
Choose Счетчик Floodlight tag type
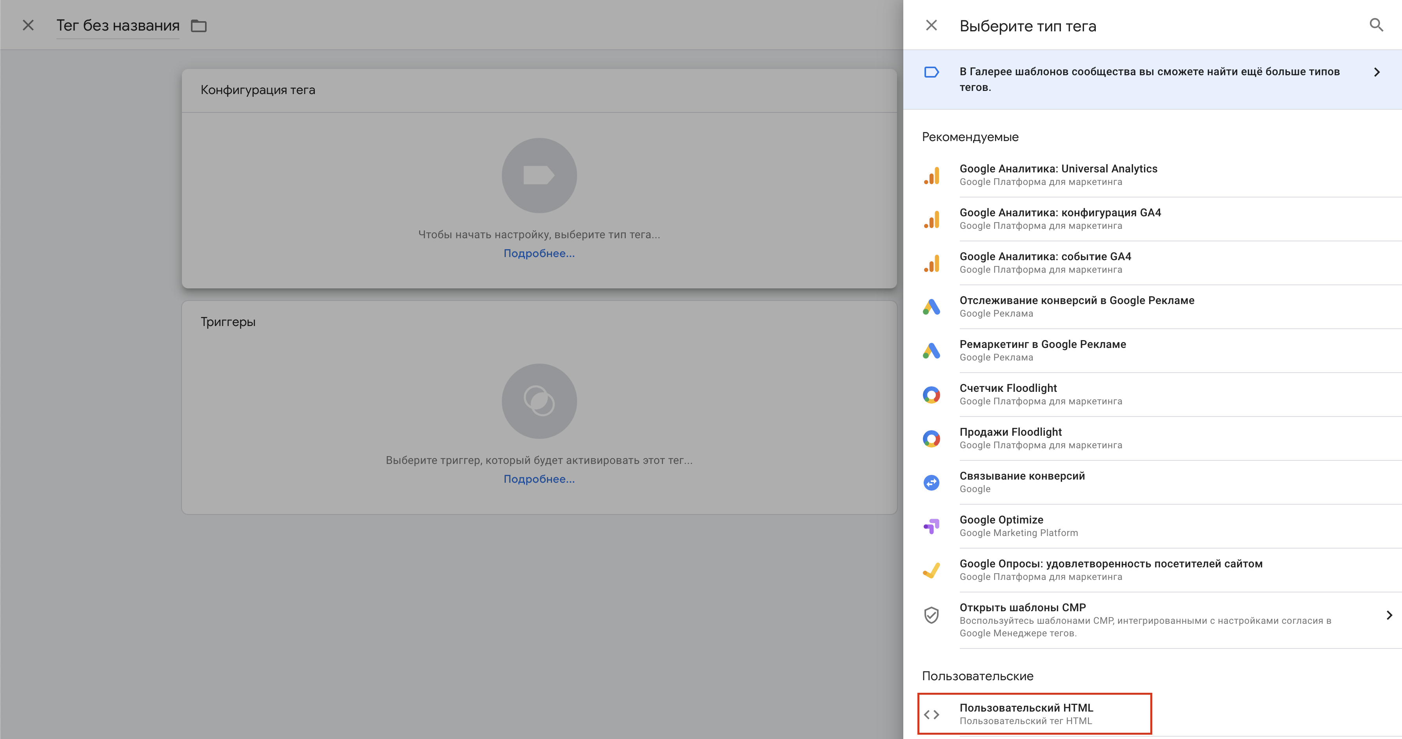(1152, 395)
